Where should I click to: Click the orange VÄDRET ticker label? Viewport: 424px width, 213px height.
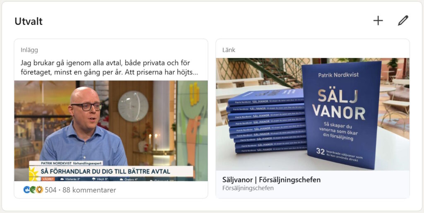48,179
